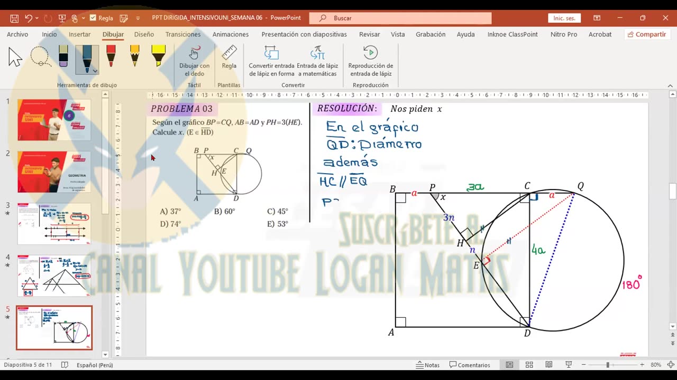Viewport: 677px width, 380px height.
Task: Choose the lasso selection tool
Action: tap(40, 56)
